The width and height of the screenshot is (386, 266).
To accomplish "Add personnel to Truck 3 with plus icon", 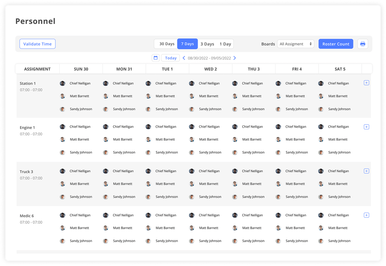I will click(366, 171).
